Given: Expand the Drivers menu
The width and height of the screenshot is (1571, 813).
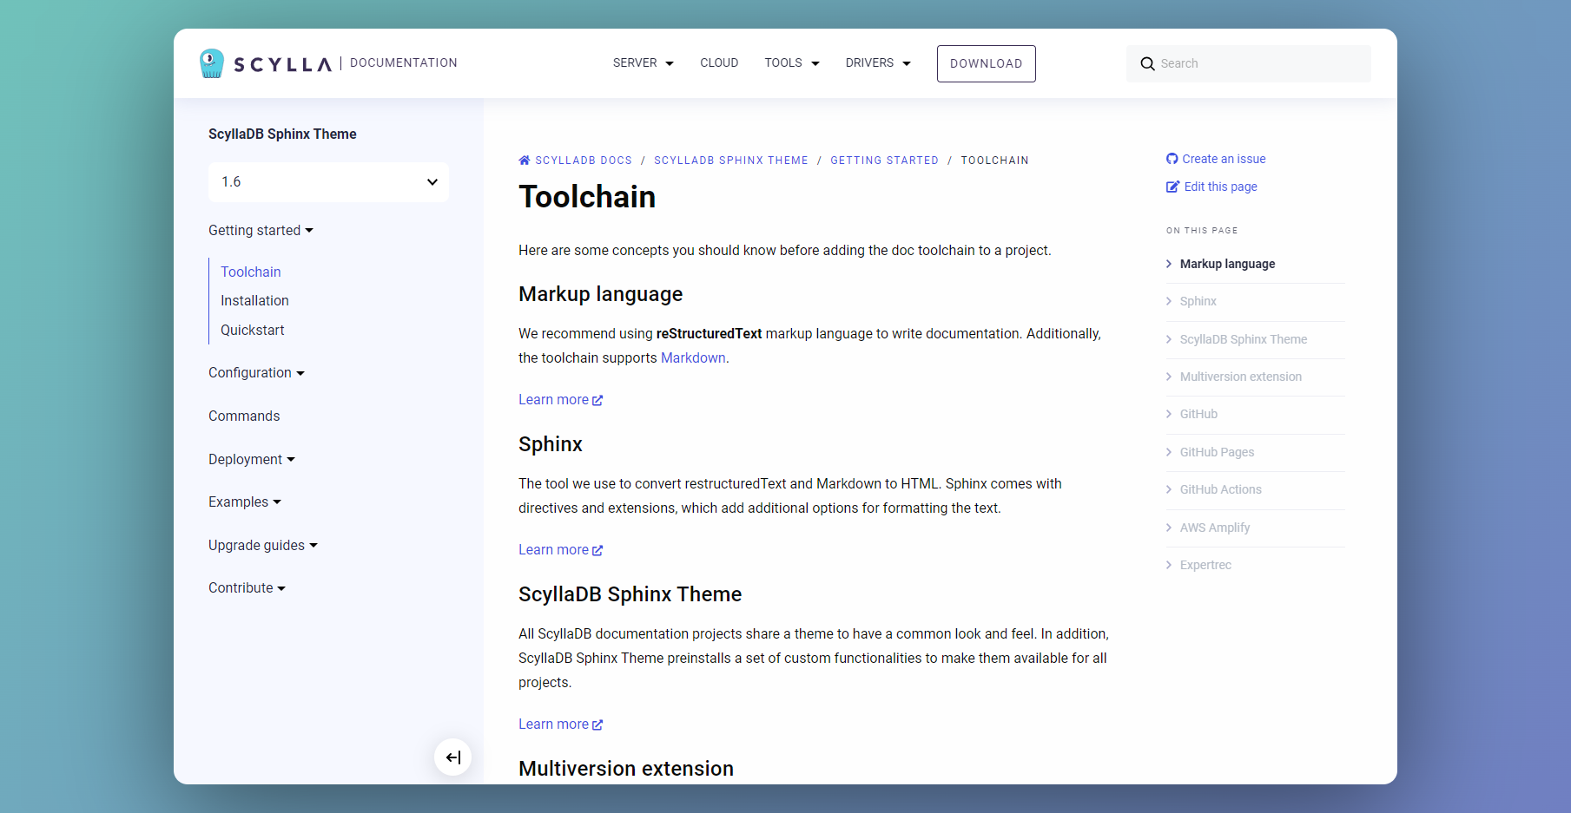Looking at the screenshot, I should click(x=878, y=63).
